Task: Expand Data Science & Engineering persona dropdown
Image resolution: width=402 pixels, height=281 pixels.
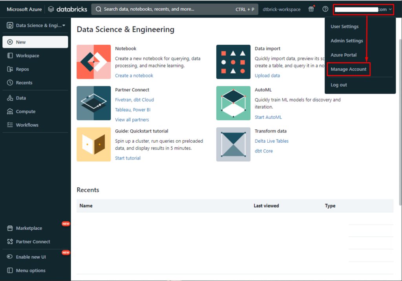Action: pyautogui.click(x=36, y=25)
